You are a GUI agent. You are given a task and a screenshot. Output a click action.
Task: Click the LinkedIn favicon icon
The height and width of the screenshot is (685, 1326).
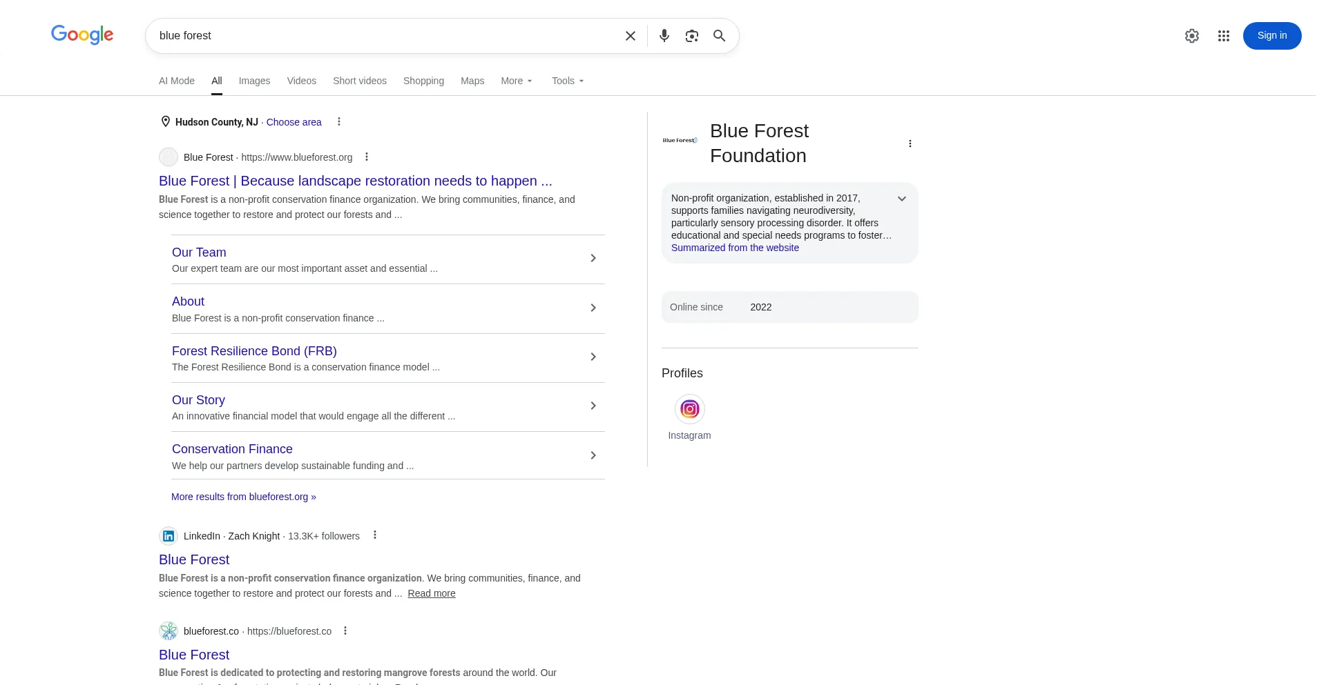(169, 536)
